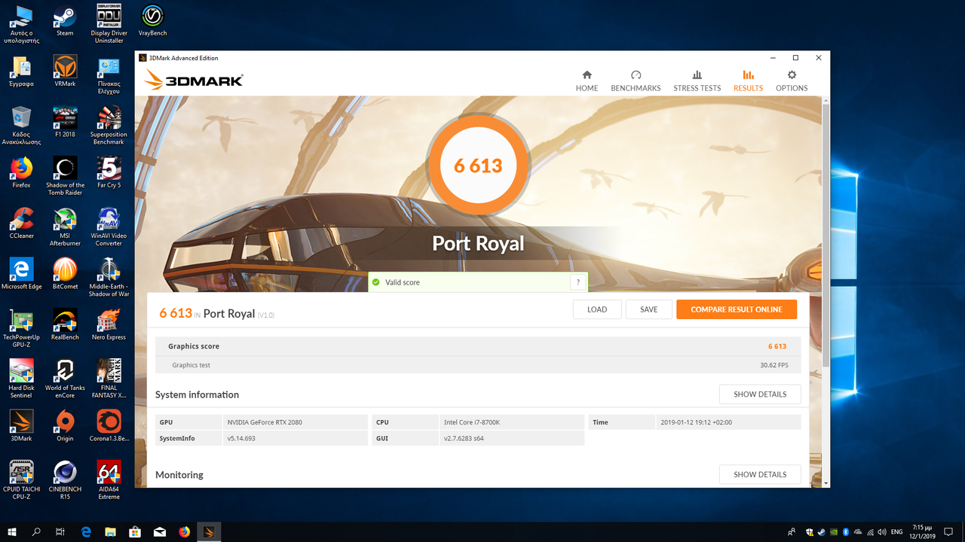The width and height of the screenshot is (965, 542).
Task: Click COMPARE RESULT ONLINE button
Action: tap(737, 309)
